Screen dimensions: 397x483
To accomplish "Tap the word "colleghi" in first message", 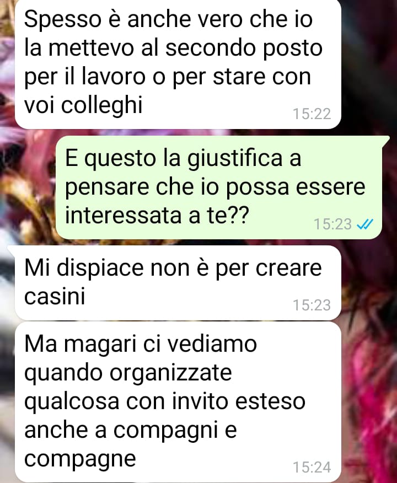I will coord(101,106).
